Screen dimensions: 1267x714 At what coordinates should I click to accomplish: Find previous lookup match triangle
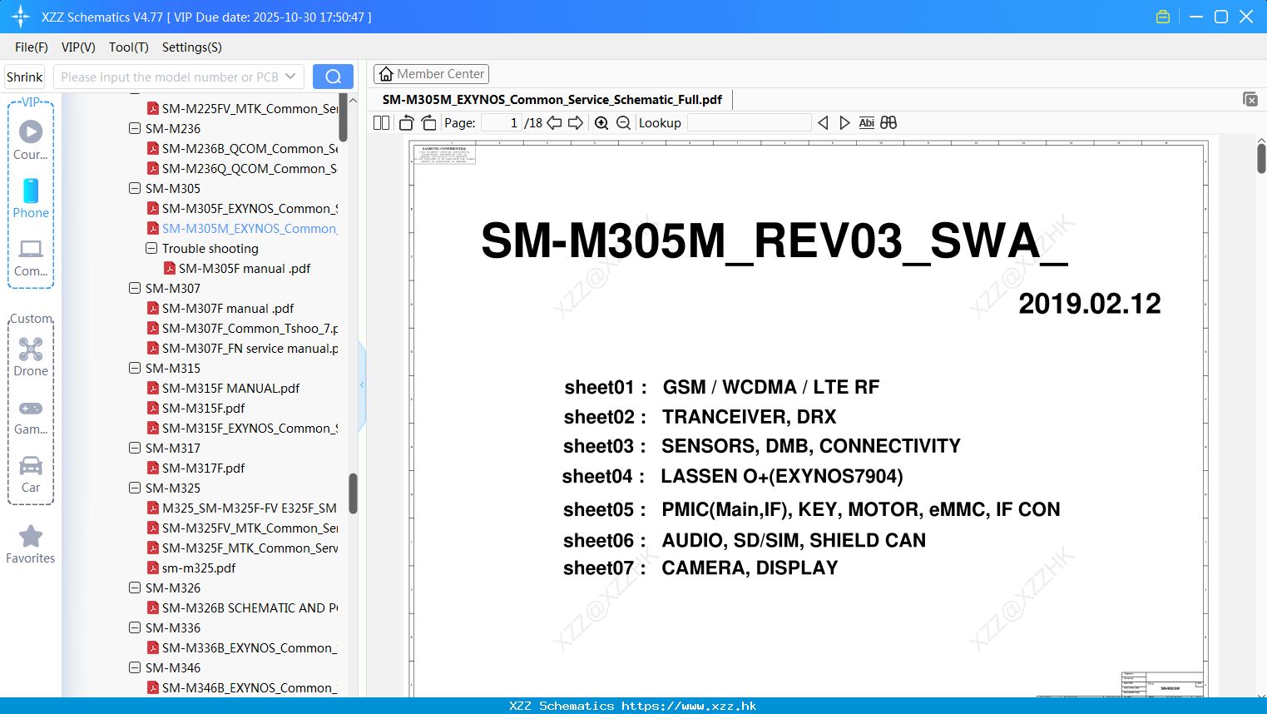(x=823, y=122)
